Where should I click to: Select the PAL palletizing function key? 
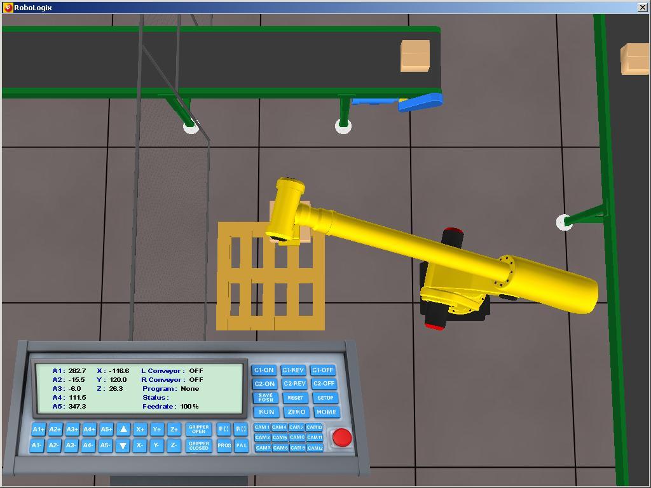[x=242, y=445]
